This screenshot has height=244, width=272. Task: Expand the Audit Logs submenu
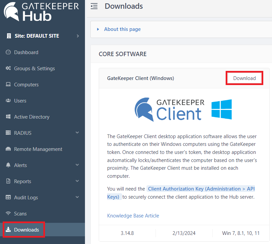pos(77,197)
